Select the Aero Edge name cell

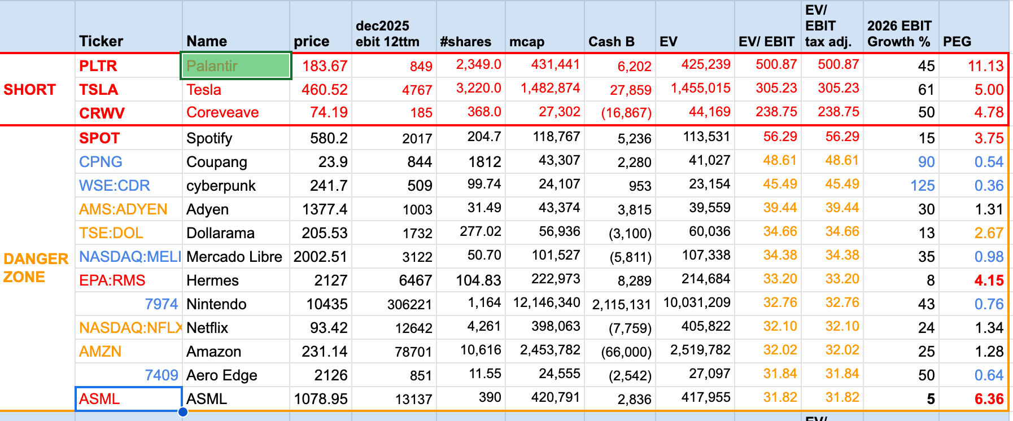[236, 375]
